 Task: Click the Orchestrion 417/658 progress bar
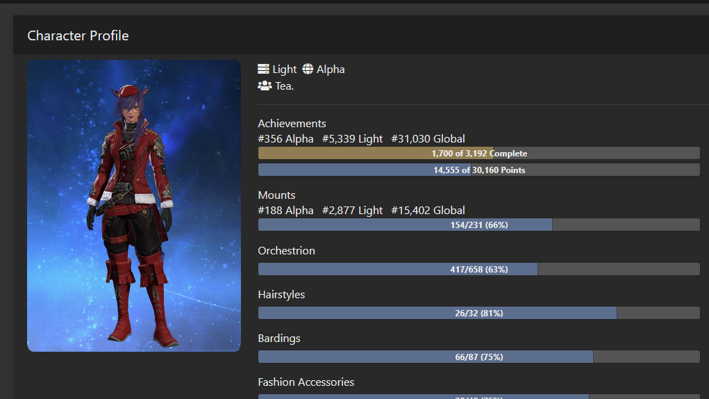coord(479,269)
